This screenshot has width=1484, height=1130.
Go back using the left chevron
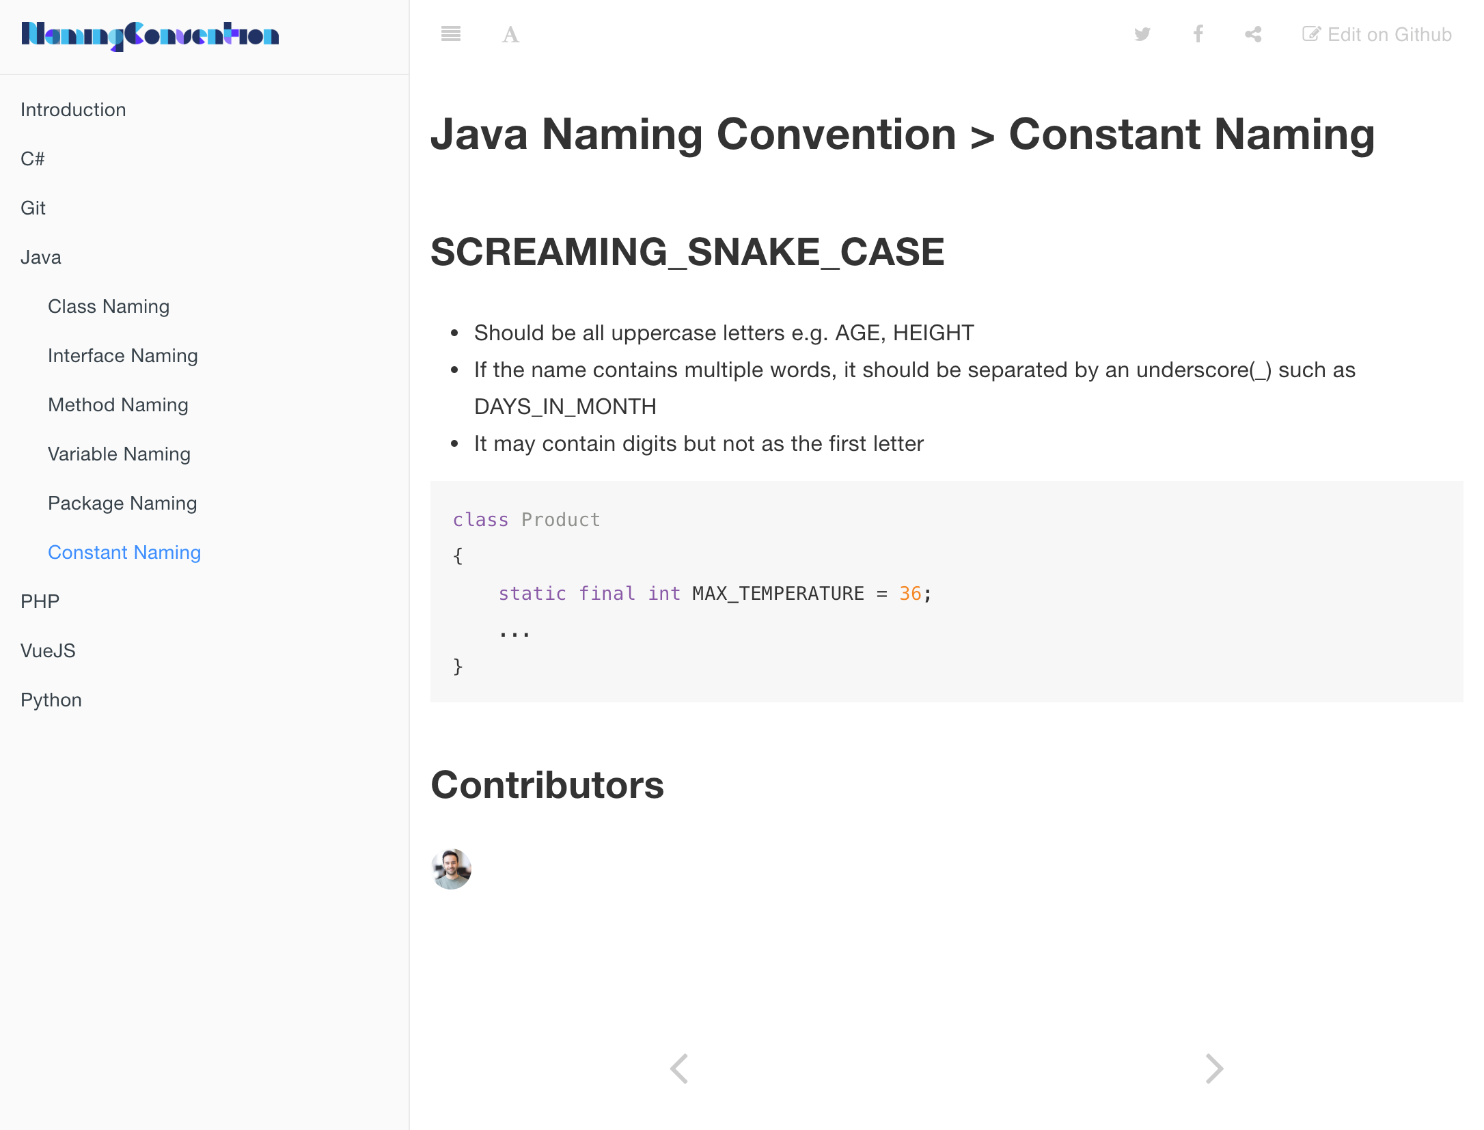(680, 1069)
